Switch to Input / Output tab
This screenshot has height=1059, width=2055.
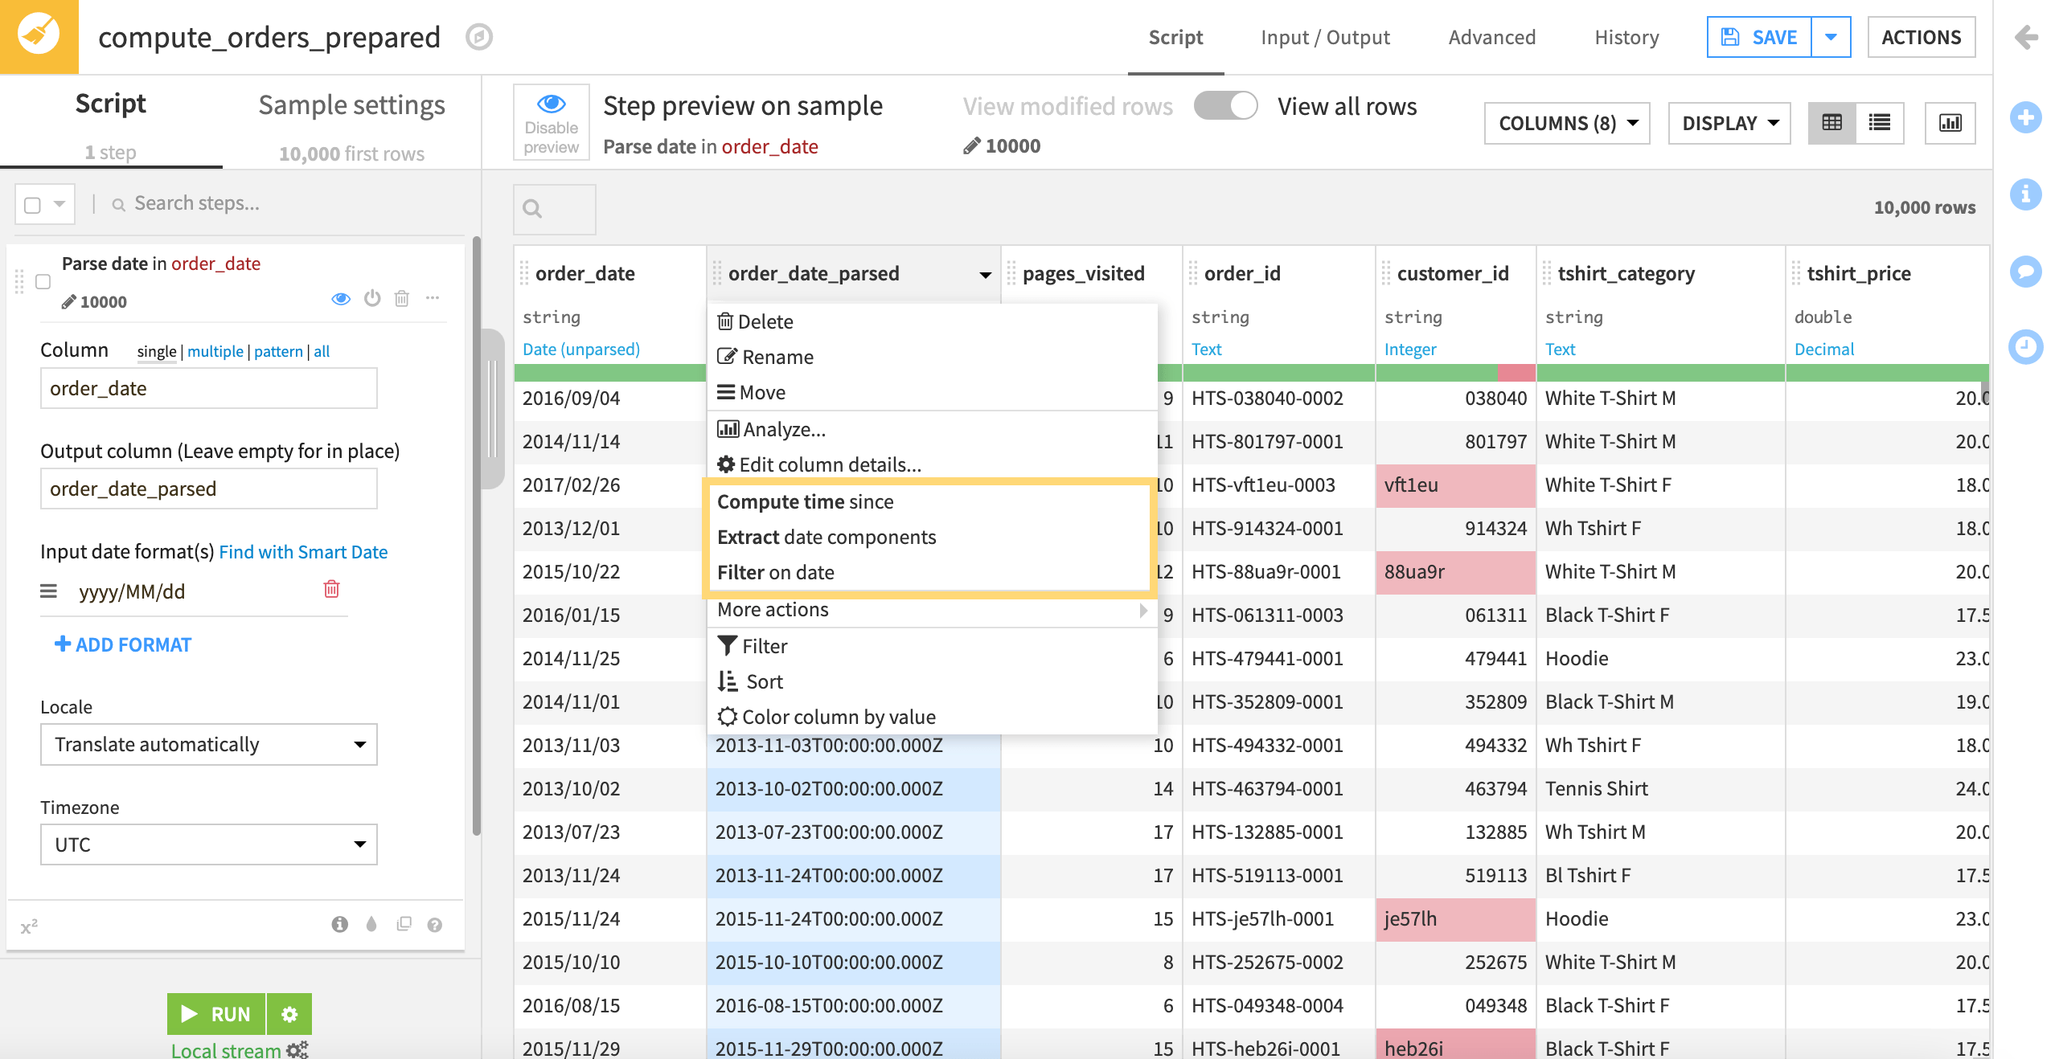click(1325, 37)
